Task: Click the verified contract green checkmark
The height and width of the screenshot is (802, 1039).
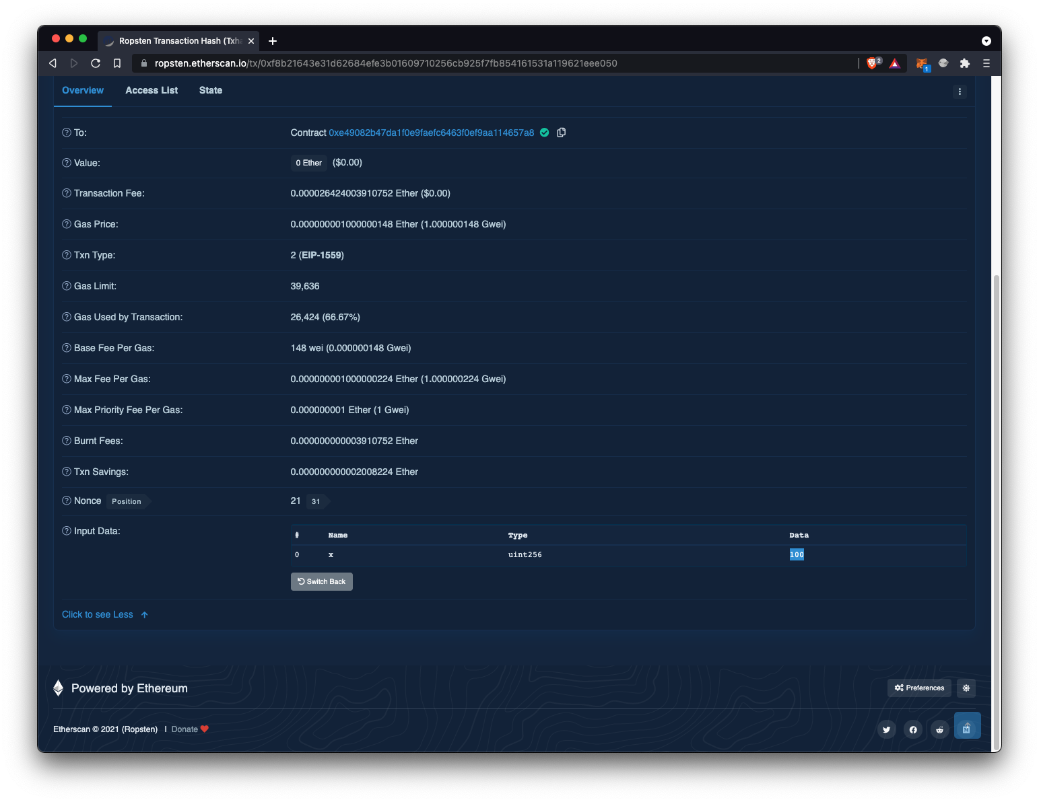Action: pos(545,133)
